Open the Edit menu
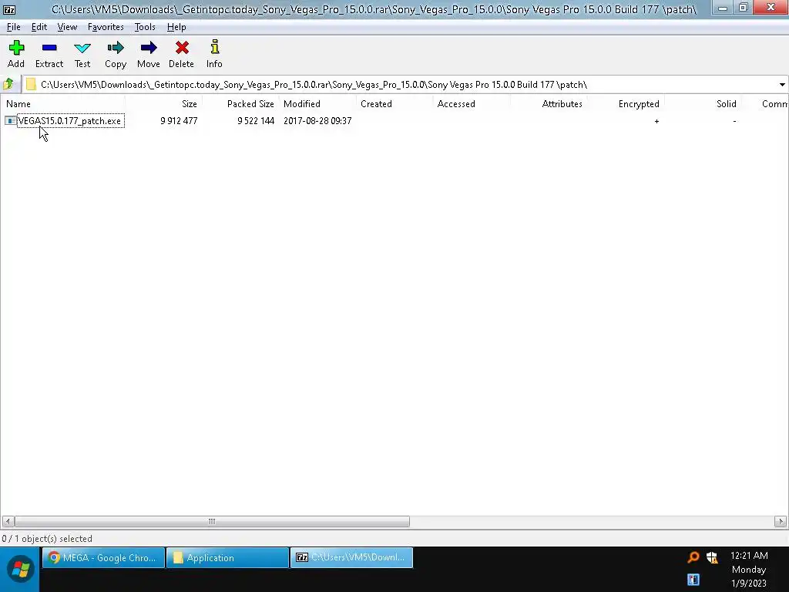789x592 pixels. tap(39, 27)
